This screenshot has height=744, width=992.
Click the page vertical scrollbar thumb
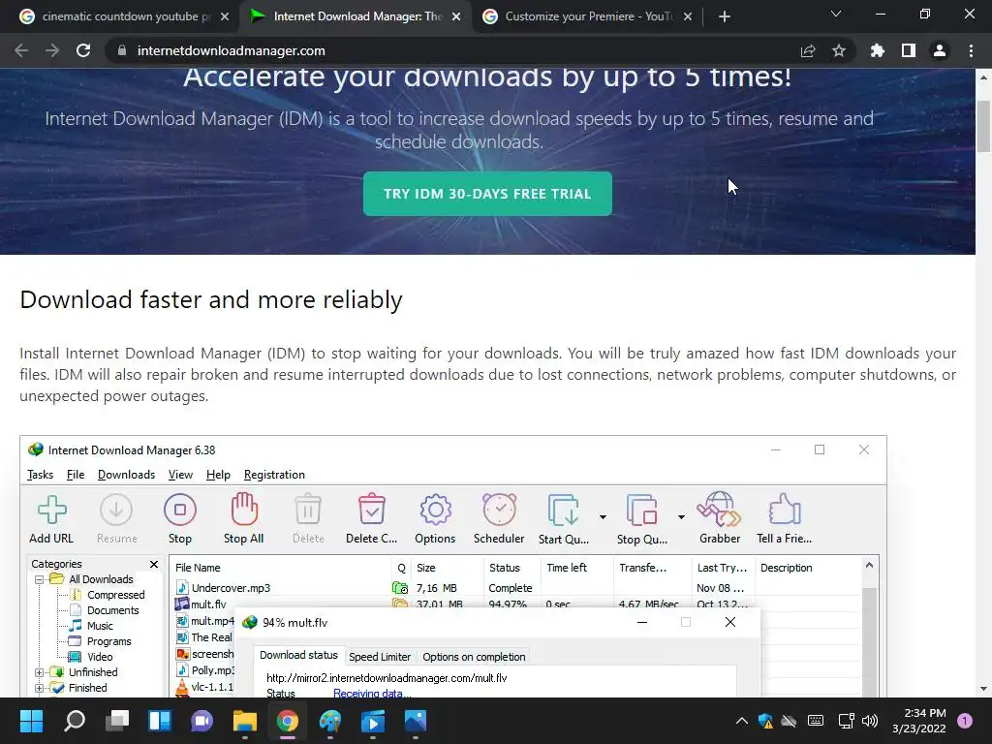983,125
